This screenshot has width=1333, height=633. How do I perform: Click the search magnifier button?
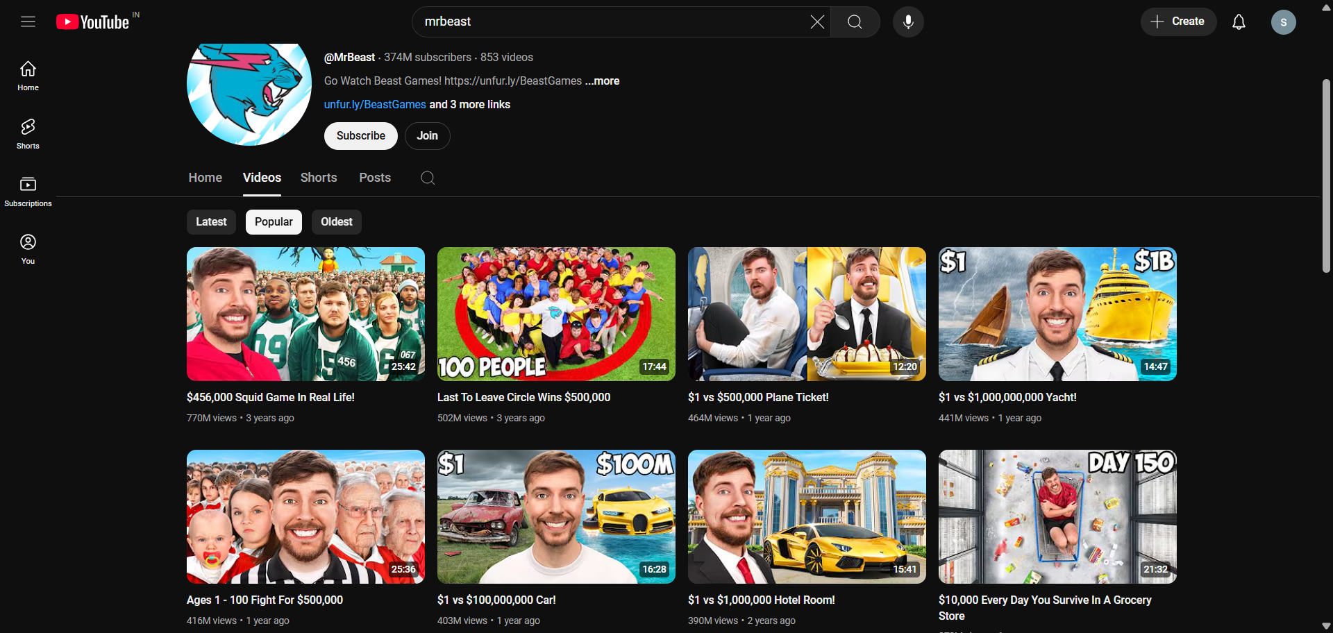[855, 22]
